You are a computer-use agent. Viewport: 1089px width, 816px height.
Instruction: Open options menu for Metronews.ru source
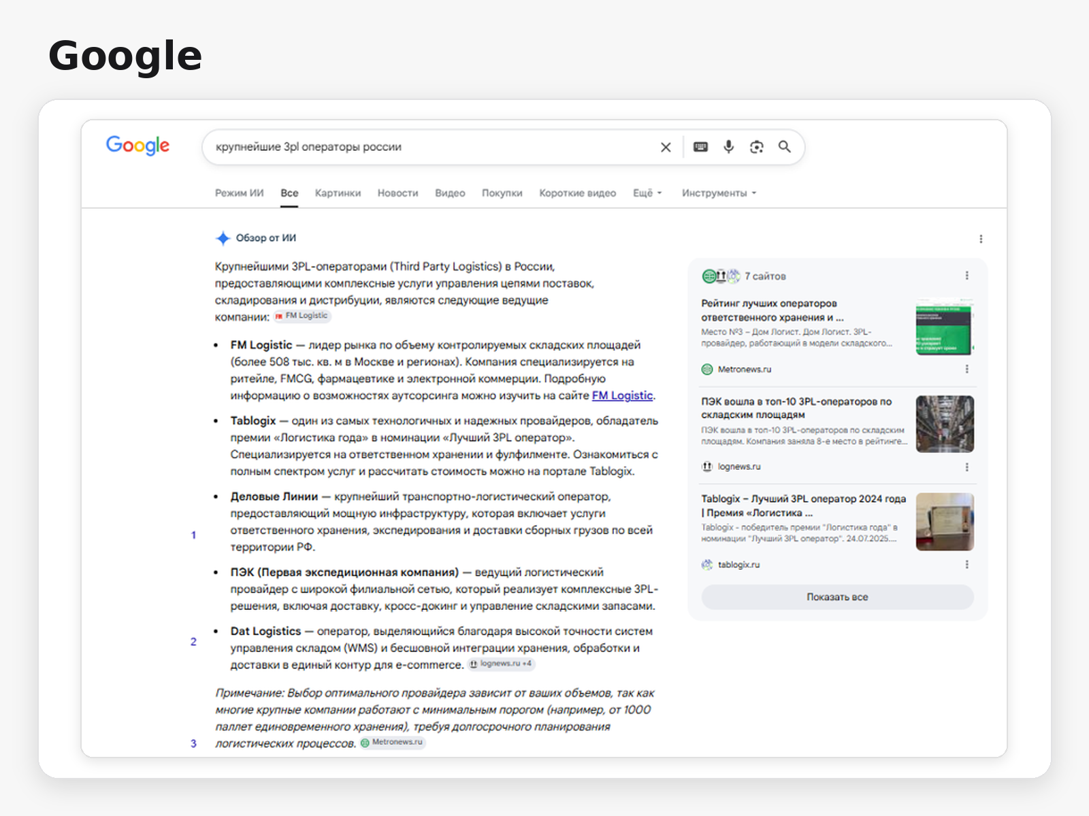[x=966, y=369]
